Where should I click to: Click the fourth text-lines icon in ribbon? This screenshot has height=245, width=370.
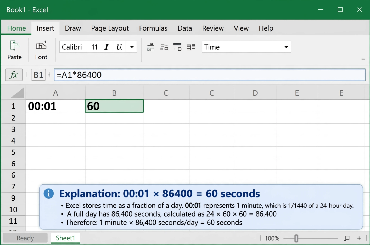click(x=191, y=47)
